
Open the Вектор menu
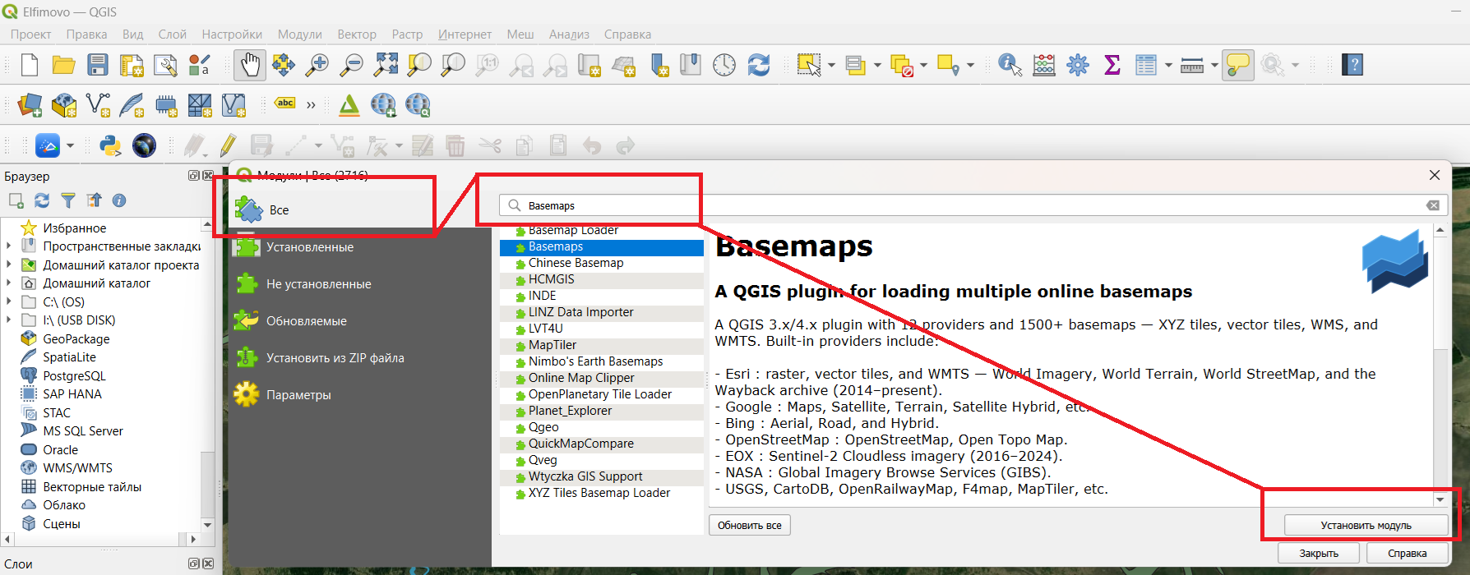pyautogui.click(x=357, y=34)
